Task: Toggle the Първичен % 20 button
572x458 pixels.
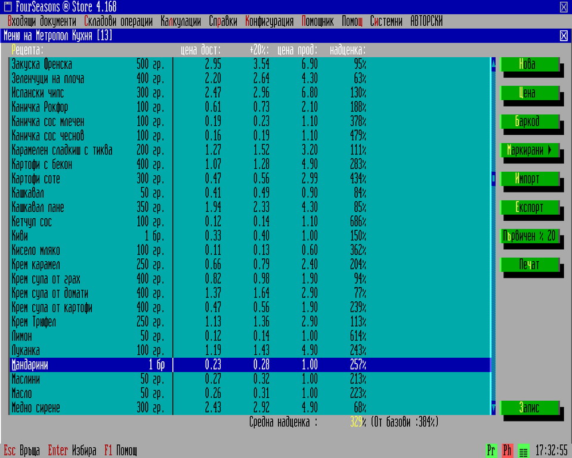Action: tap(530, 236)
